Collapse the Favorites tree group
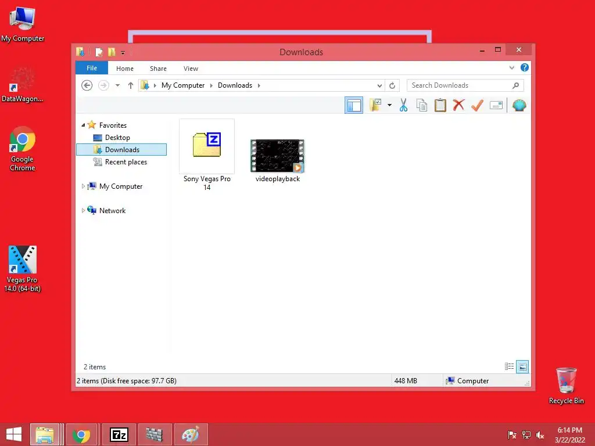595x446 pixels. click(x=83, y=125)
